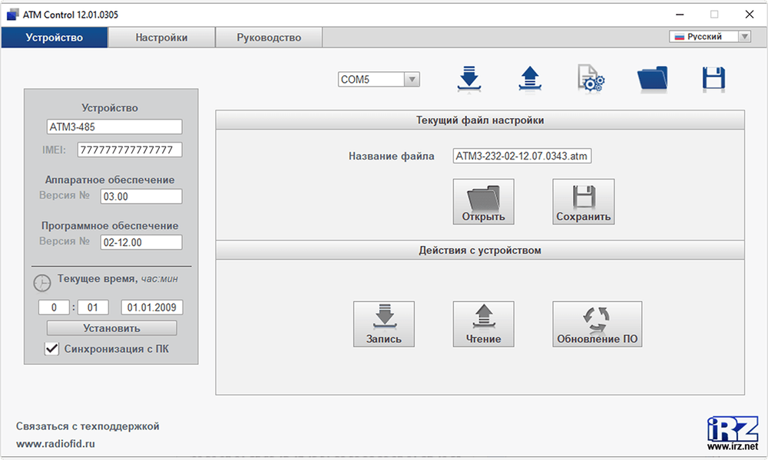Click the iRZ logo
This screenshot has height=460, width=768.
732,432
